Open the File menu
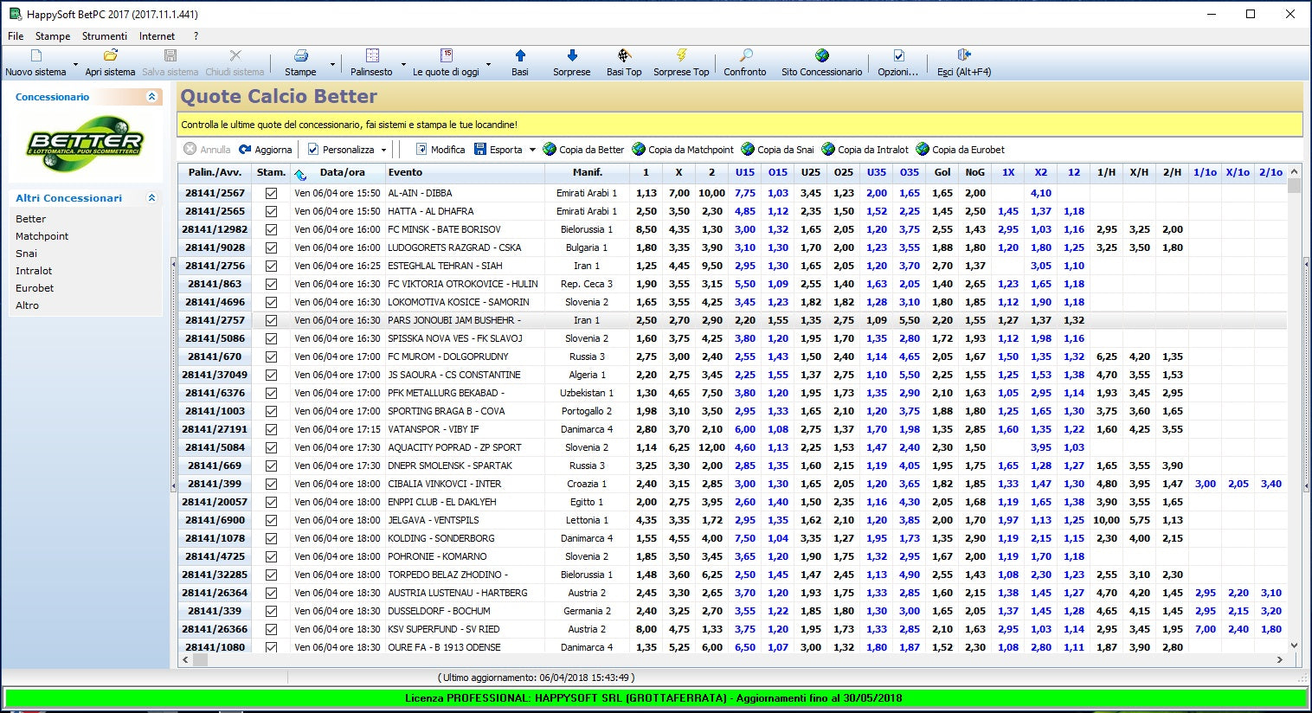The height and width of the screenshot is (713, 1312). (x=16, y=36)
